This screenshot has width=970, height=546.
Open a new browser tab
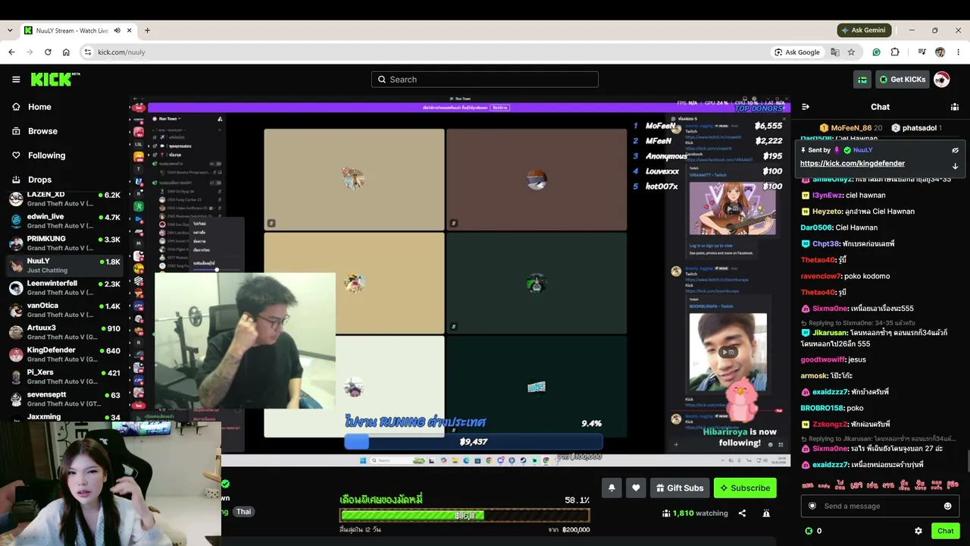click(147, 30)
